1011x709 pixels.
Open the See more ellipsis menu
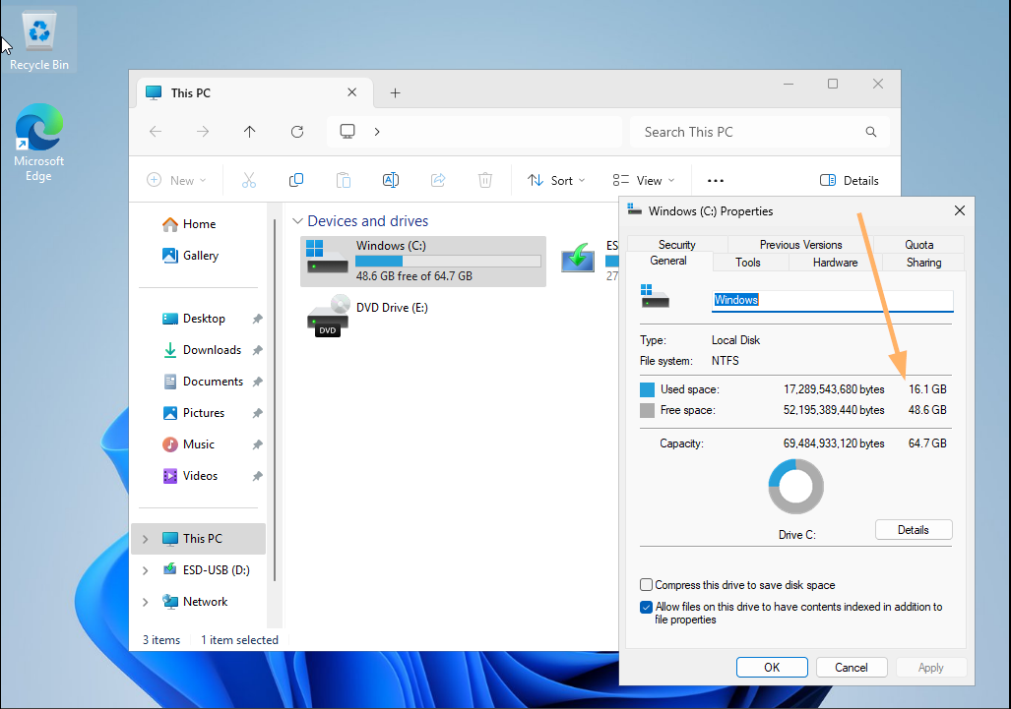point(715,180)
